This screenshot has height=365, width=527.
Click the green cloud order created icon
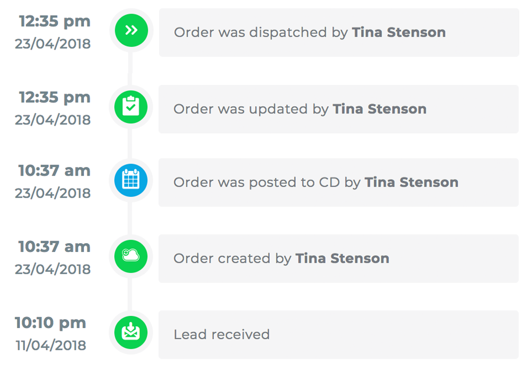pos(131,256)
